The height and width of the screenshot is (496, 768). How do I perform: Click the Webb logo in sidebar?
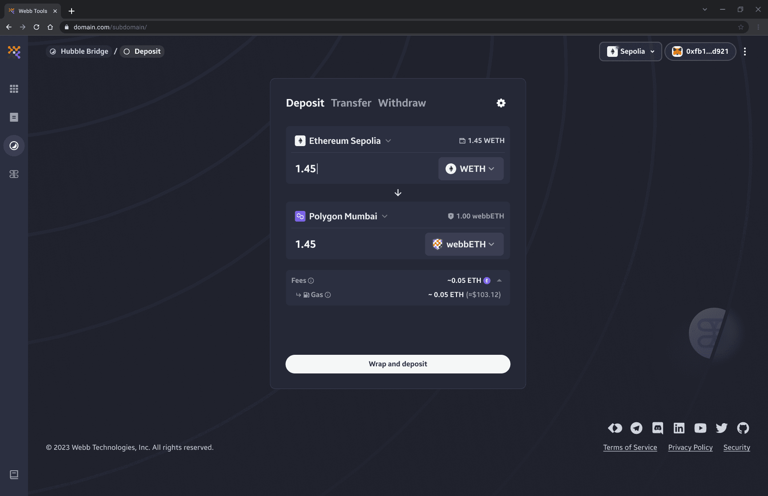click(14, 52)
